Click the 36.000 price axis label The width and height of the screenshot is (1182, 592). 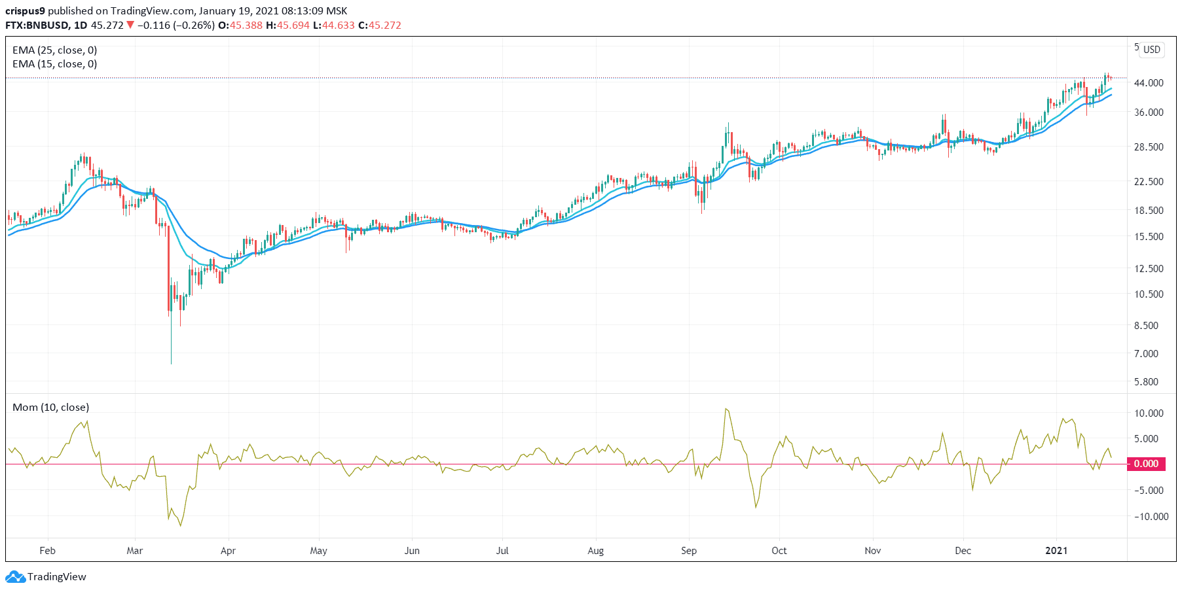[1149, 113]
